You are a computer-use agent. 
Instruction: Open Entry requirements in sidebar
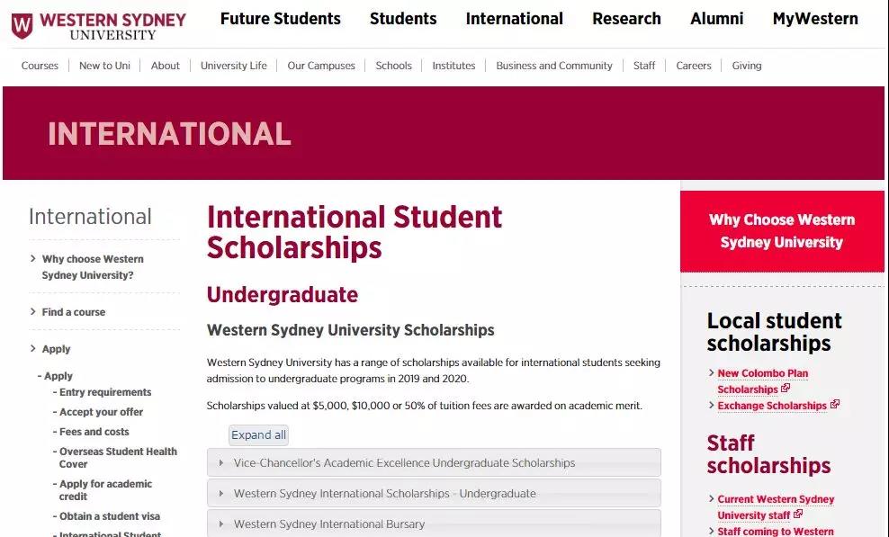pyautogui.click(x=105, y=392)
